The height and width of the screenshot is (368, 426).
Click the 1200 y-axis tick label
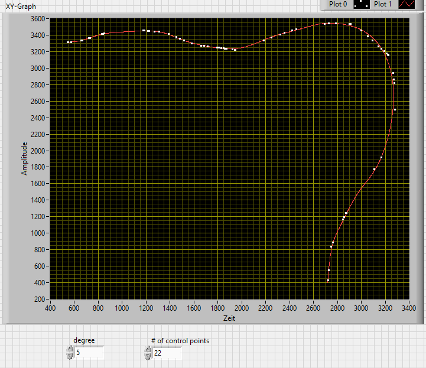pyautogui.click(x=38, y=217)
